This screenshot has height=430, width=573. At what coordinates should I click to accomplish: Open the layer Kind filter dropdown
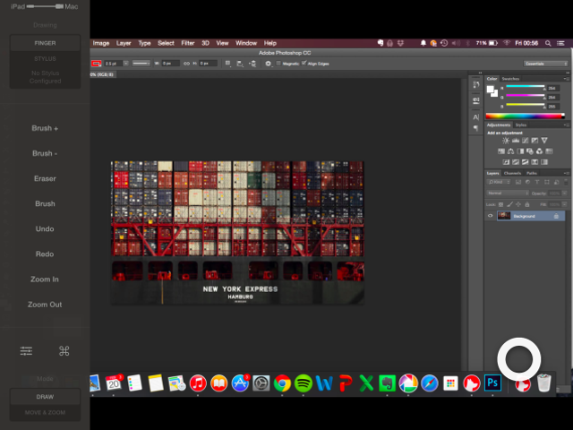[498, 182]
